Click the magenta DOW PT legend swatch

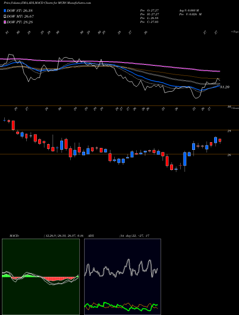pyautogui.click(x=5, y=22)
